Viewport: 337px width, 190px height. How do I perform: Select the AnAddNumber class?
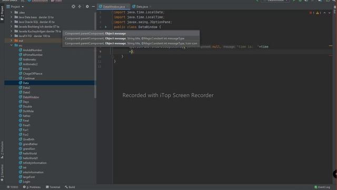[x=31, y=50]
